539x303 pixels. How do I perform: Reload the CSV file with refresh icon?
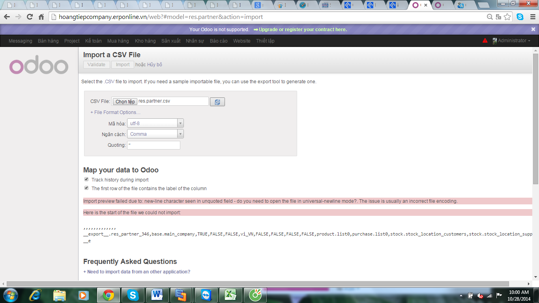pyautogui.click(x=217, y=102)
